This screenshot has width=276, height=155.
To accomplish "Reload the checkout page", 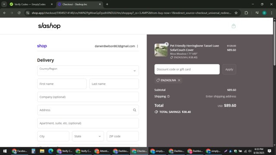I will 19,13.
